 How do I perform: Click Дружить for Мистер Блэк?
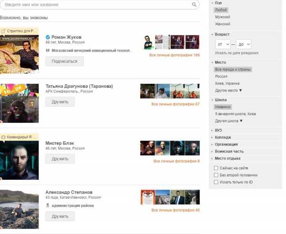(60, 159)
